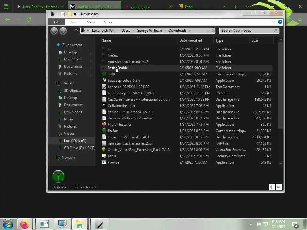Screen dimensions: 307x230
Task: Select Network in navigation pane
Action: click(x=68, y=158)
